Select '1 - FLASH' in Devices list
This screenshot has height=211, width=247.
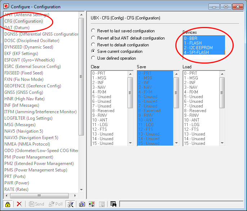point(193,43)
